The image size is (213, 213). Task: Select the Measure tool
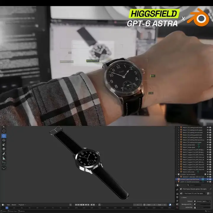click(x=4, y=158)
